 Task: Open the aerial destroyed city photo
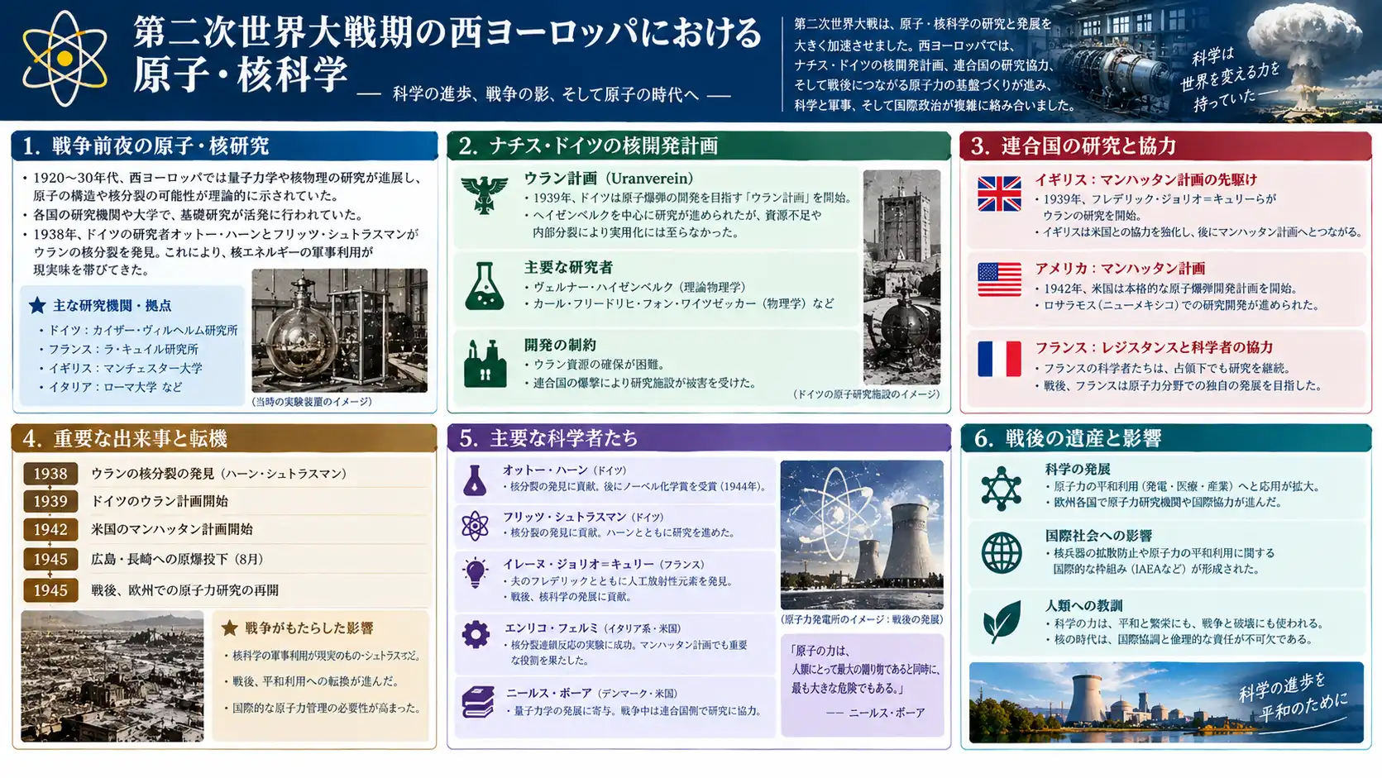[x=112, y=676]
